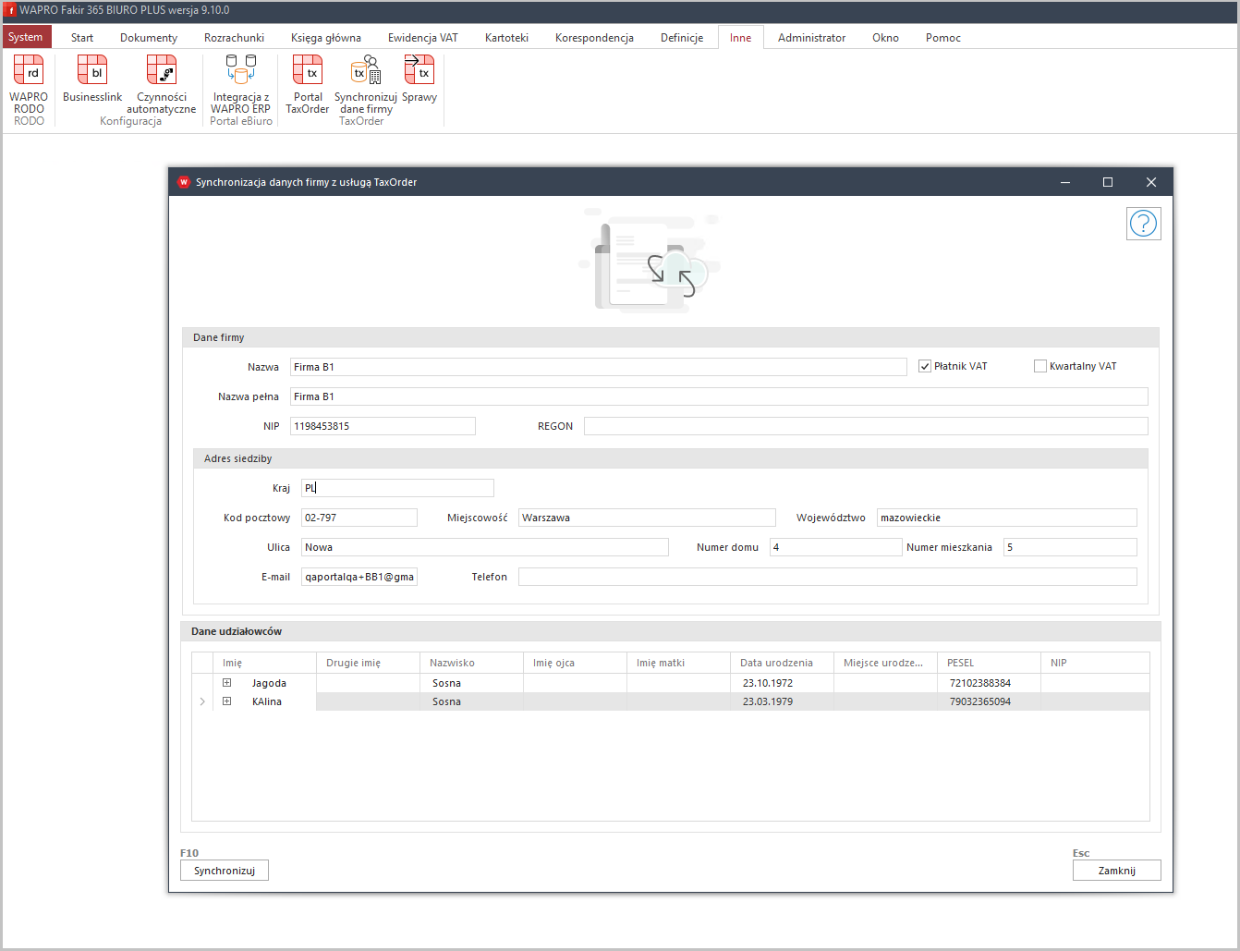Click the Businesslink ribbon icon

92,71
